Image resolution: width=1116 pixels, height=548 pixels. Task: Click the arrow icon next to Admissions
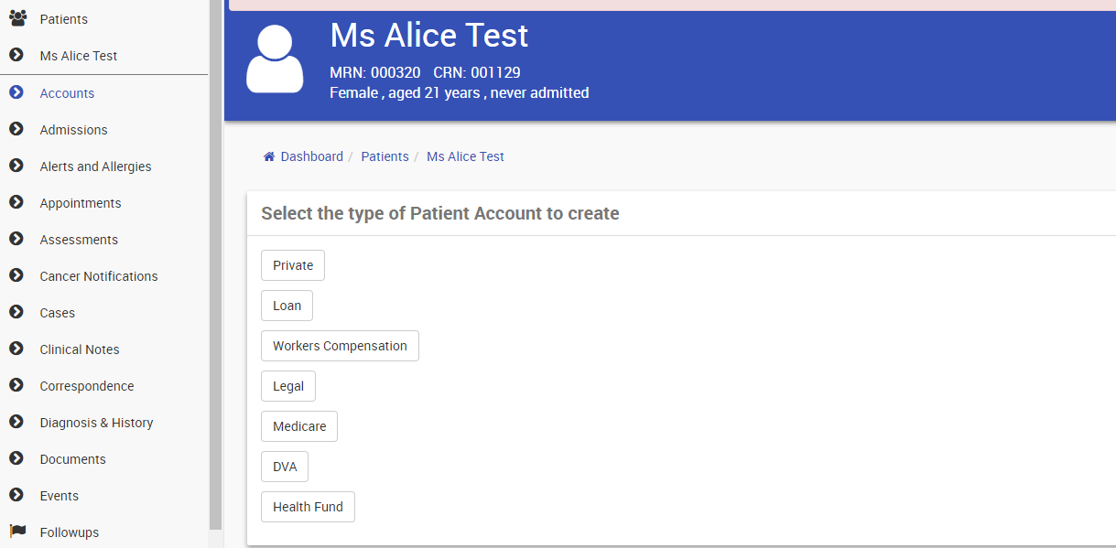16,129
